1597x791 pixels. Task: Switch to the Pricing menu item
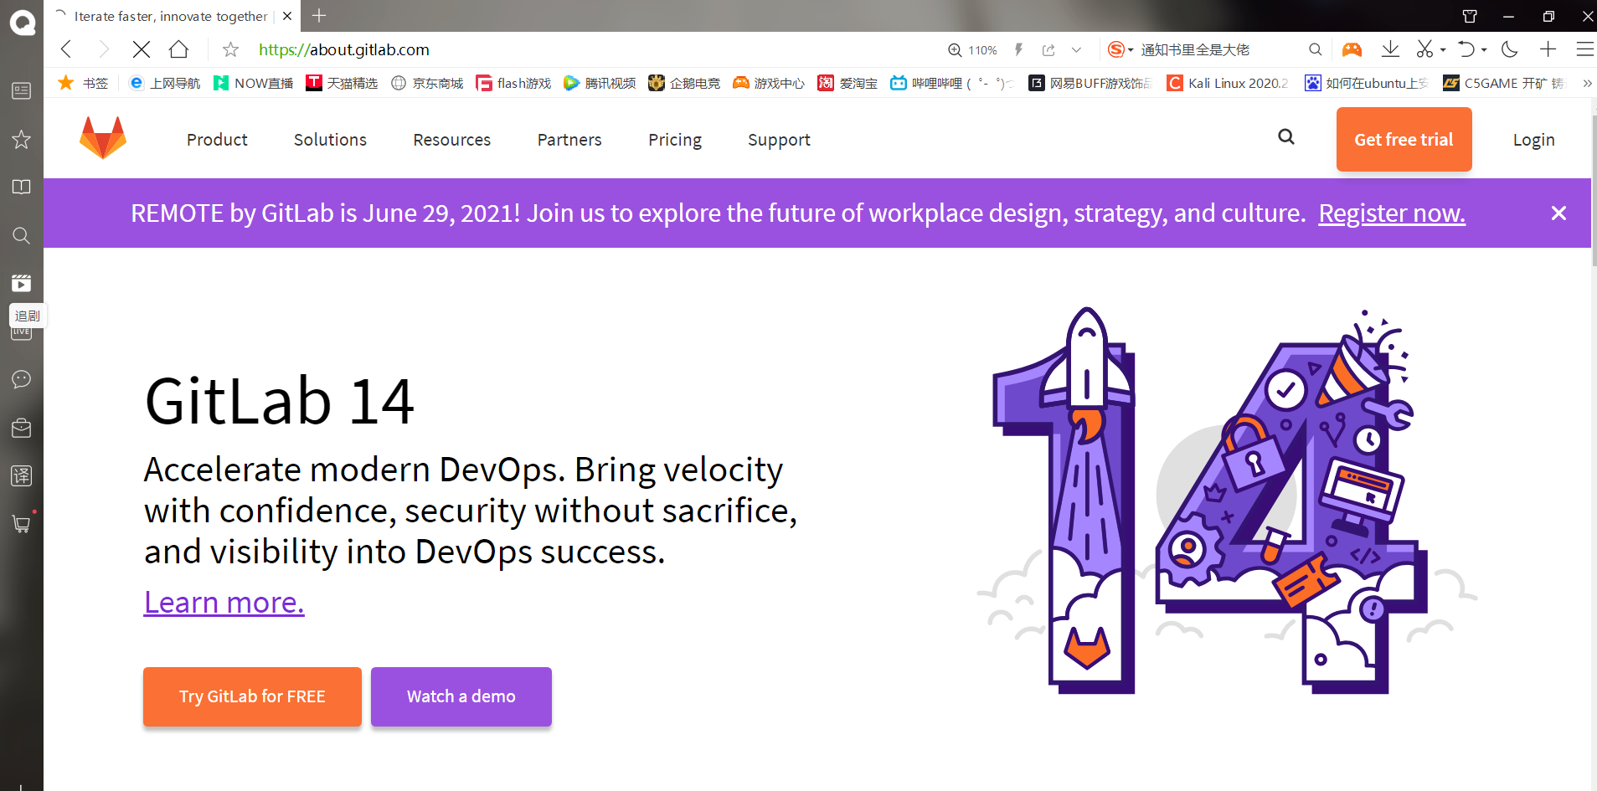(x=675, y=139)
